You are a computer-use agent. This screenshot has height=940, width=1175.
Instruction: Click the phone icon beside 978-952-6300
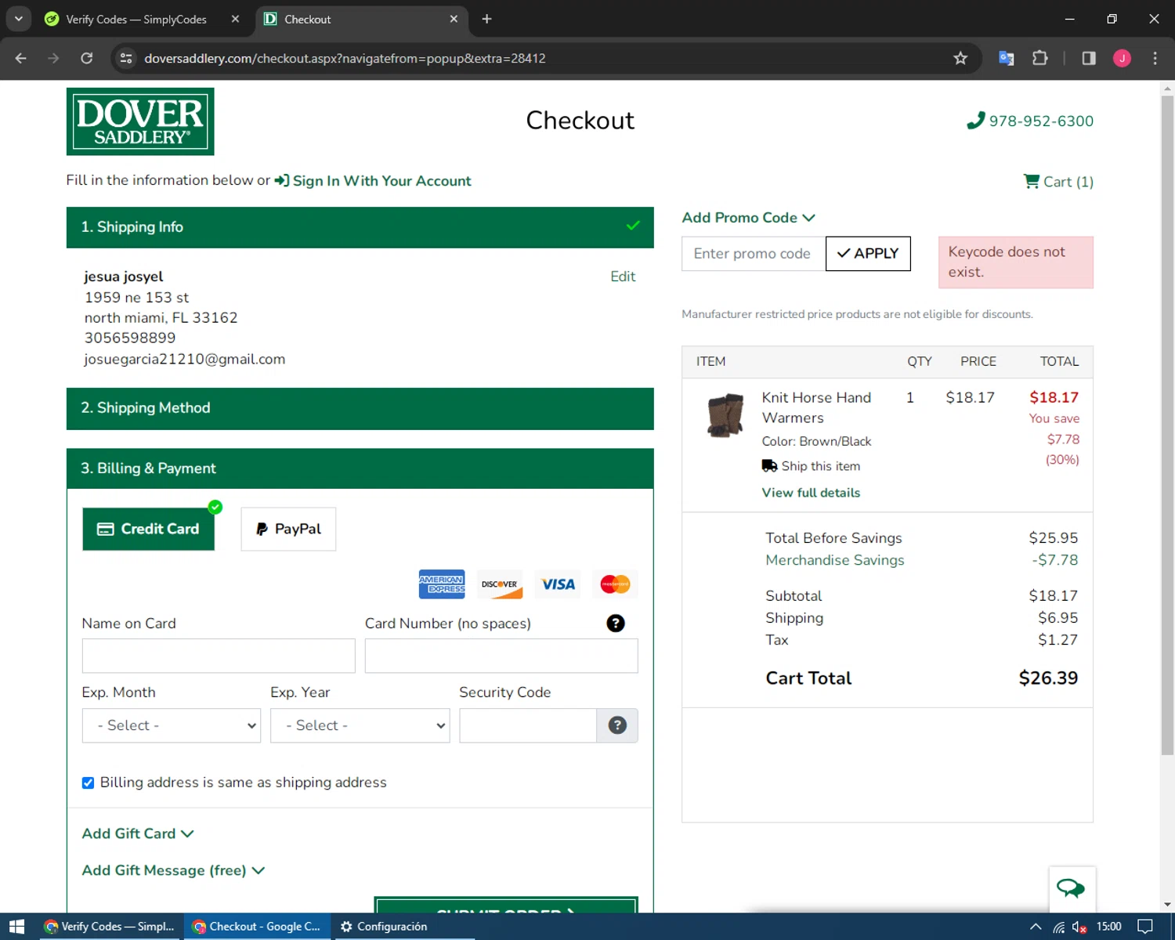(975, 121)
